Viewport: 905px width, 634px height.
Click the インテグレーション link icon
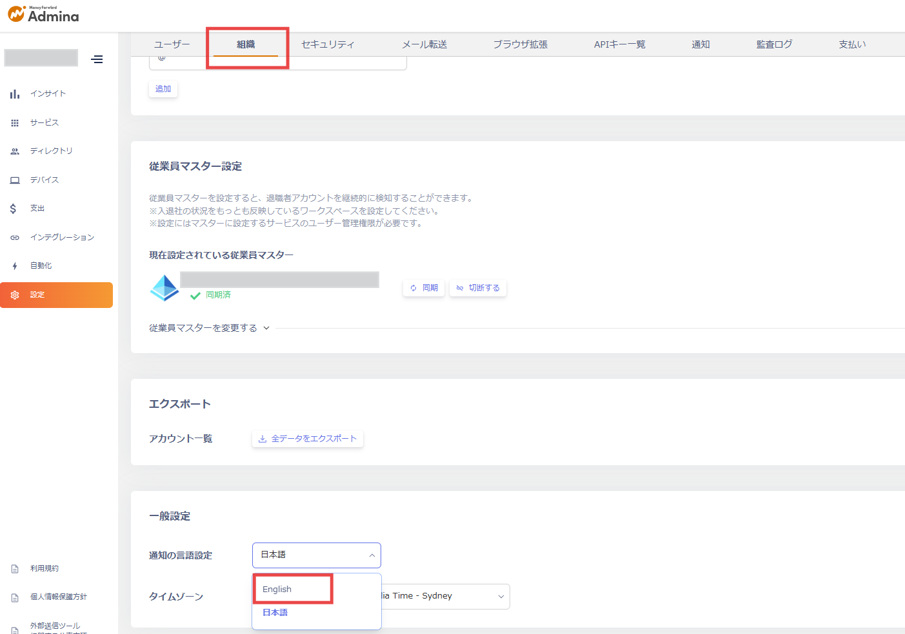pyautogui.click(x=15, y=238)
